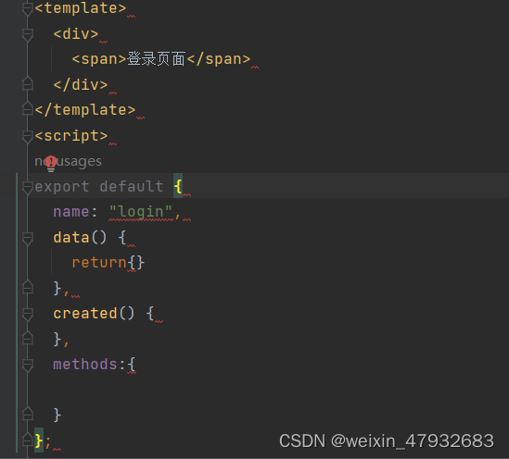Click fold marker at closing div tag
The width and height of the screenshot is (509, 459).
[x=28, y=84]
